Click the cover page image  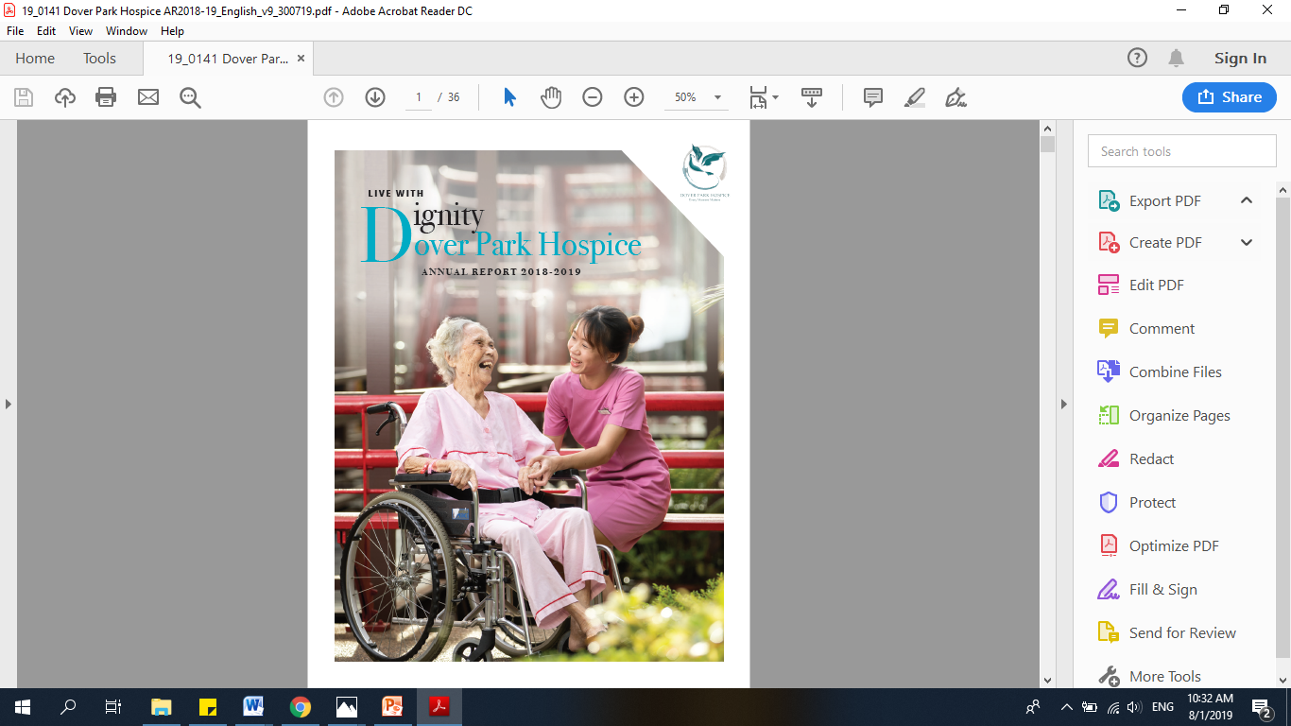pos(529,406)
